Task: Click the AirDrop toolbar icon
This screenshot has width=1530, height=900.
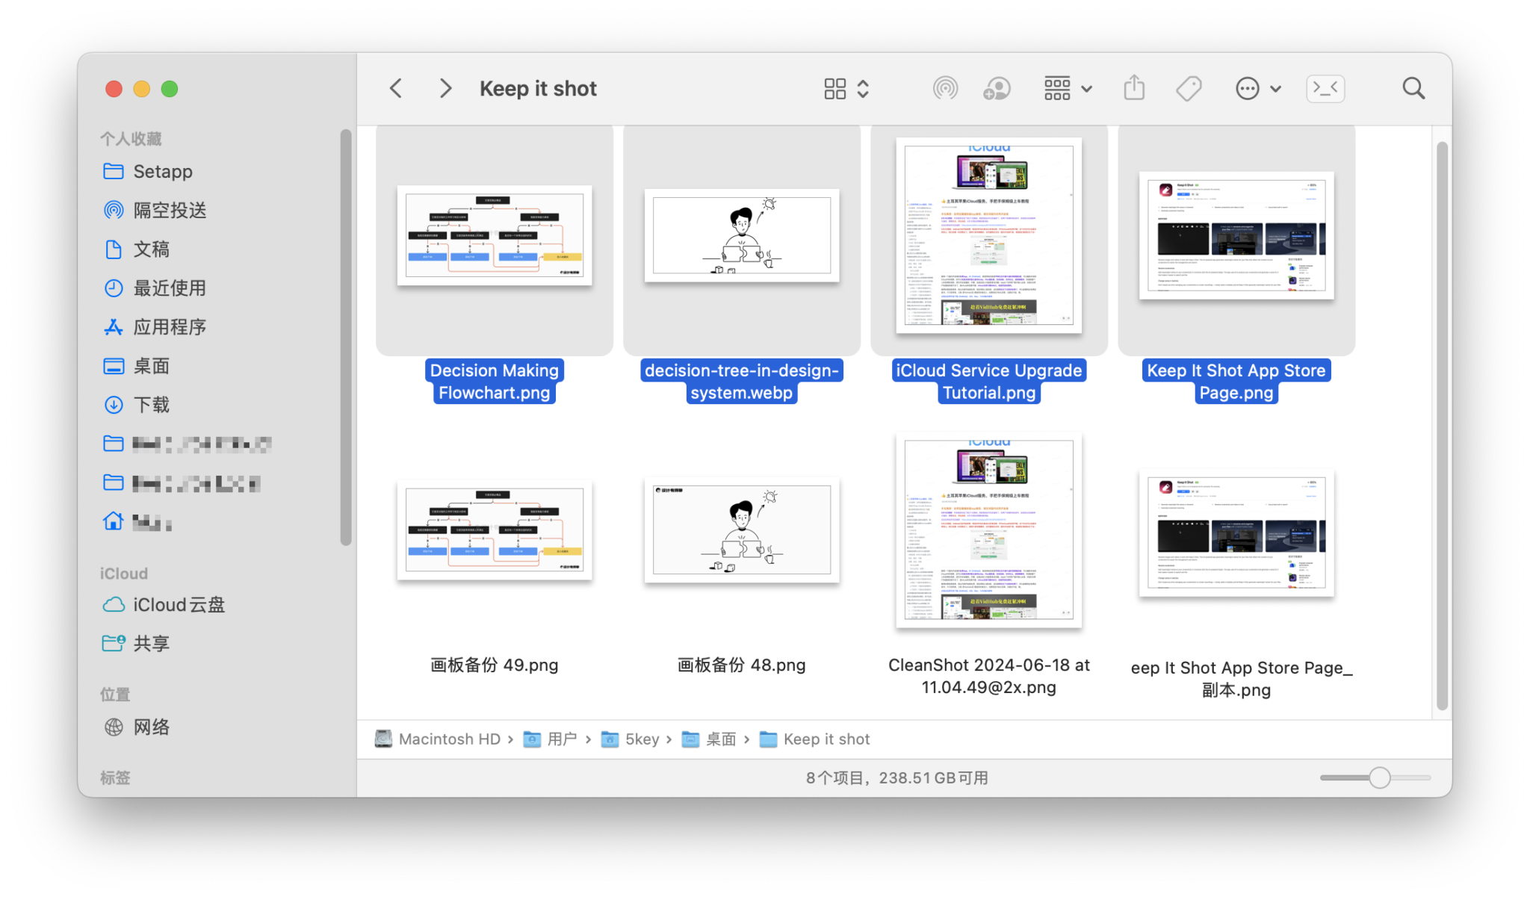Action: [x=945, y=89]
